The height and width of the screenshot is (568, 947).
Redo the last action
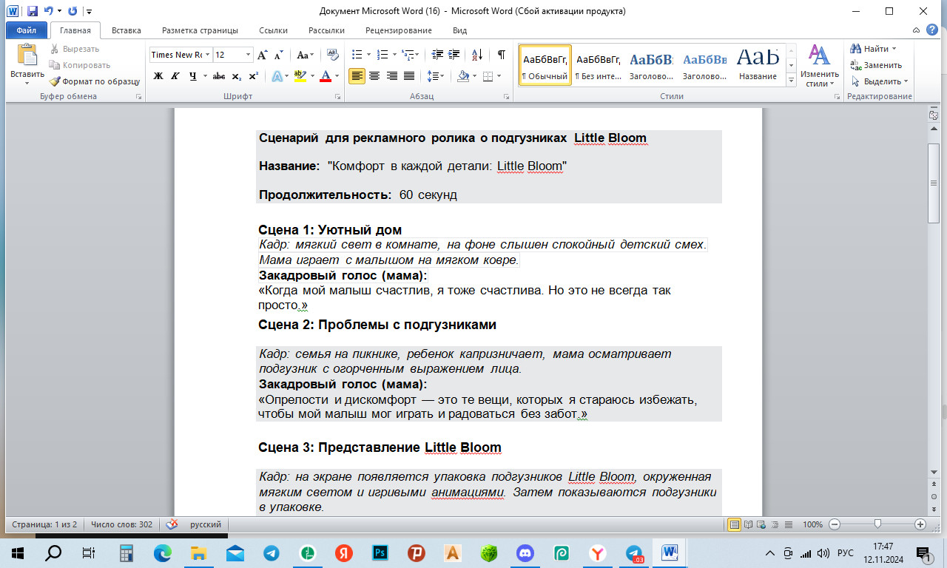(73, 11)
